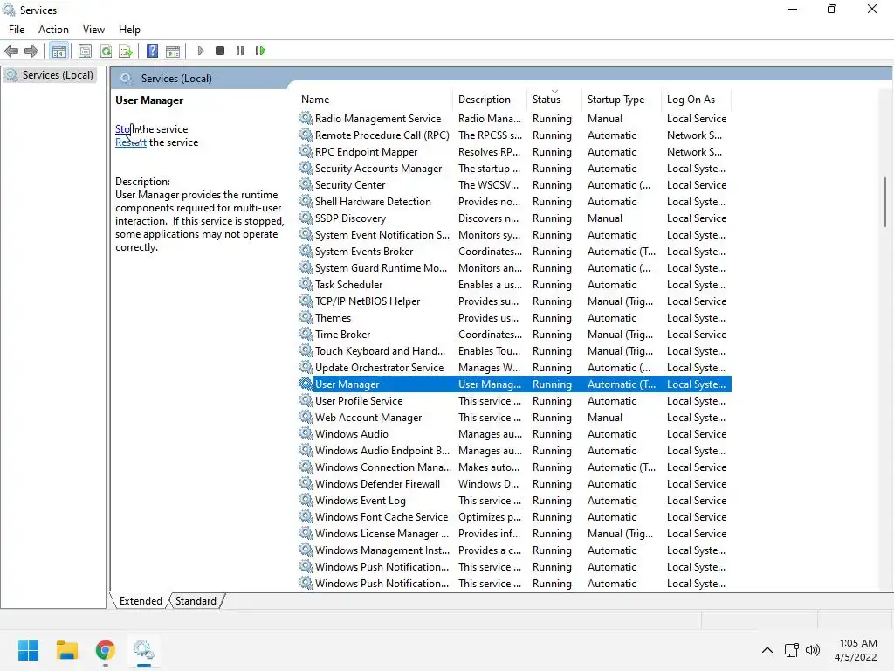Click the vertical scrollbar thumb of services list
The width and height of the screenshot is (894, 671).
pyautogui.click(x=885, y=202)
